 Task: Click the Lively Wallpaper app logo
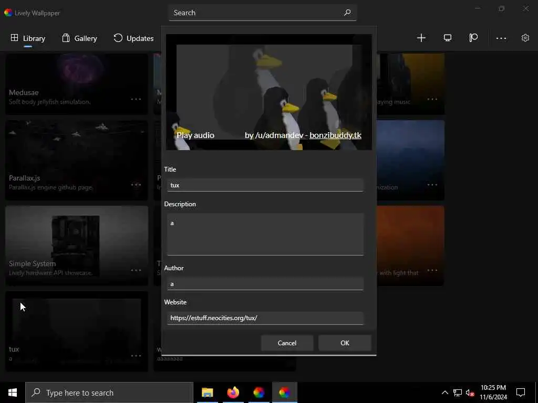[x=8, y=13]
